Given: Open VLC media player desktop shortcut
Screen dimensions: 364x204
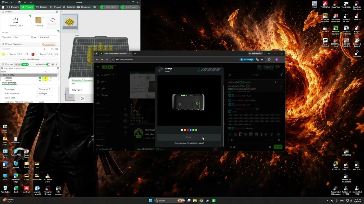Looking at the screenshot, I should coord(47,178).
